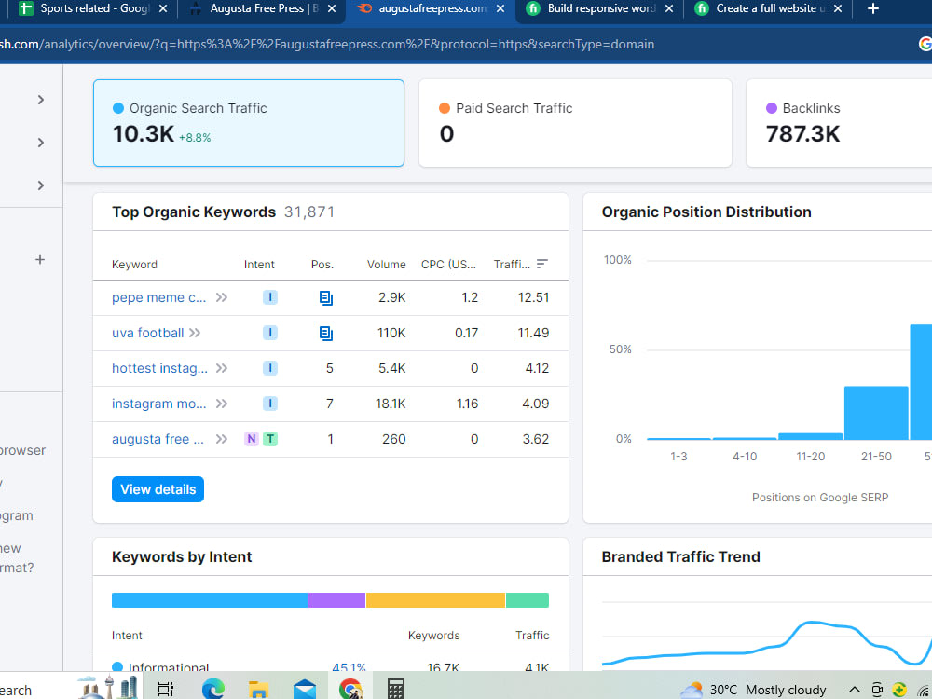The image size is (932, 699).
Task: Open the augusta free ... keyword link
Action: coord(158,439)
